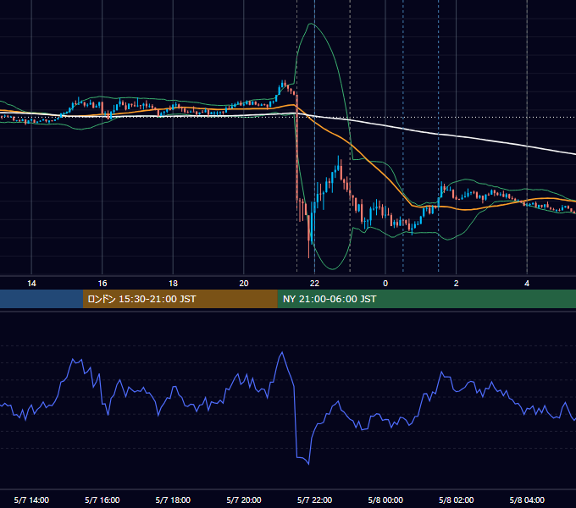Image resolution: width=576 pixels, height=508 pixels.
Task: Click the 18 hour label on price chart axis
Action: point(173,284)
